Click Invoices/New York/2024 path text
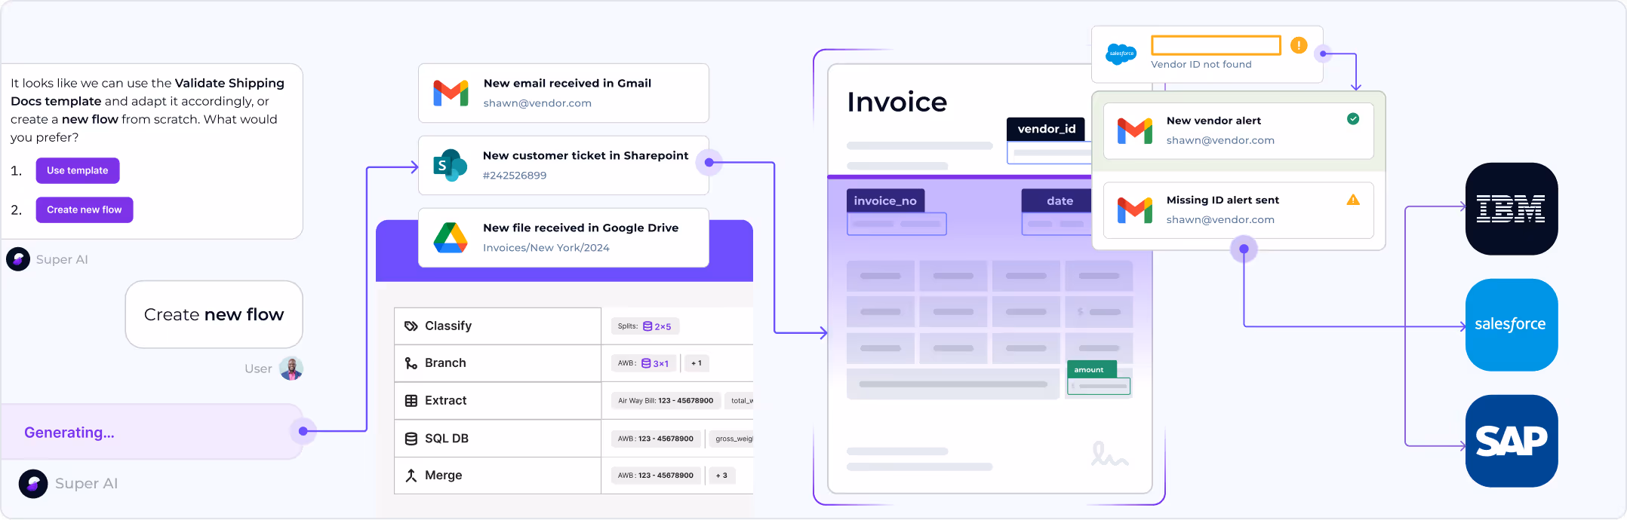This screenshot has height=520, width=1627. [x=546, y=248]
